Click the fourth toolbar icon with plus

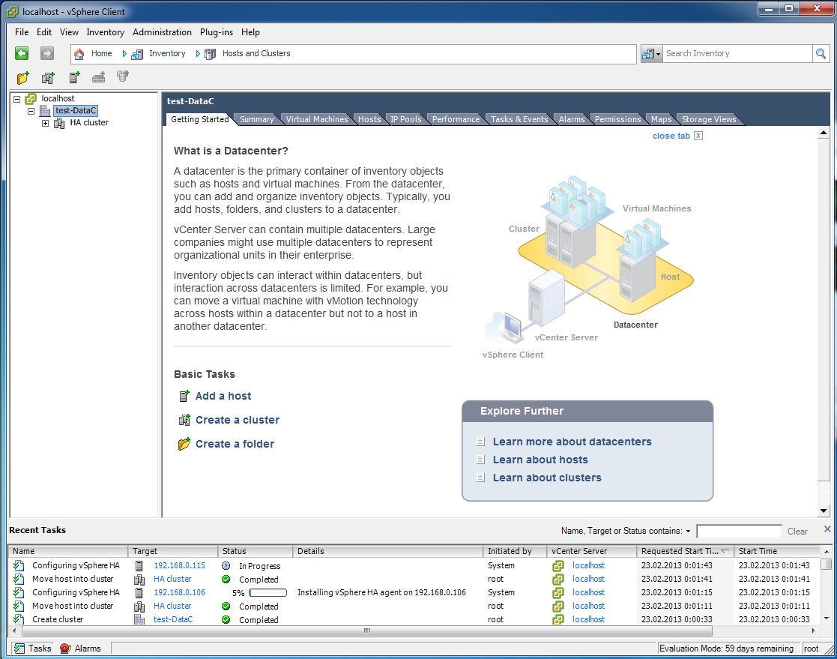(x=99, y=77)
